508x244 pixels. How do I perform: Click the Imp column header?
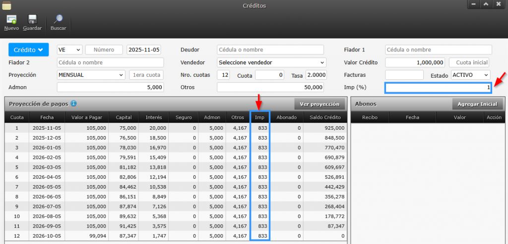click(260, 117)
